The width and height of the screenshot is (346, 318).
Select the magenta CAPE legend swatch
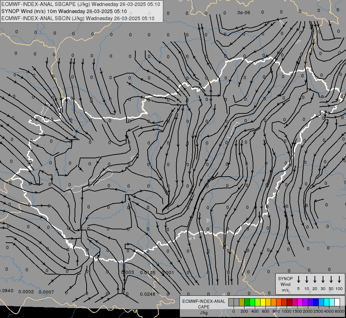(300, 302)
